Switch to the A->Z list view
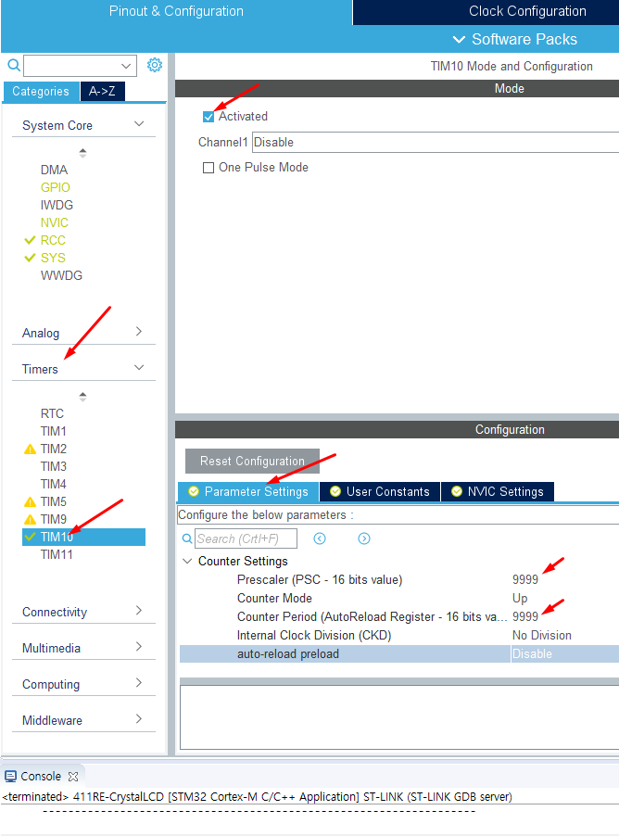This screenshot has height=836, width=619. (102, 92)
